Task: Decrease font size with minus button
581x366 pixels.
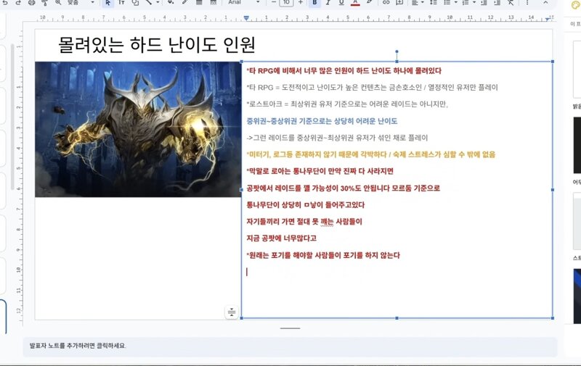Action: pos(274,3)
